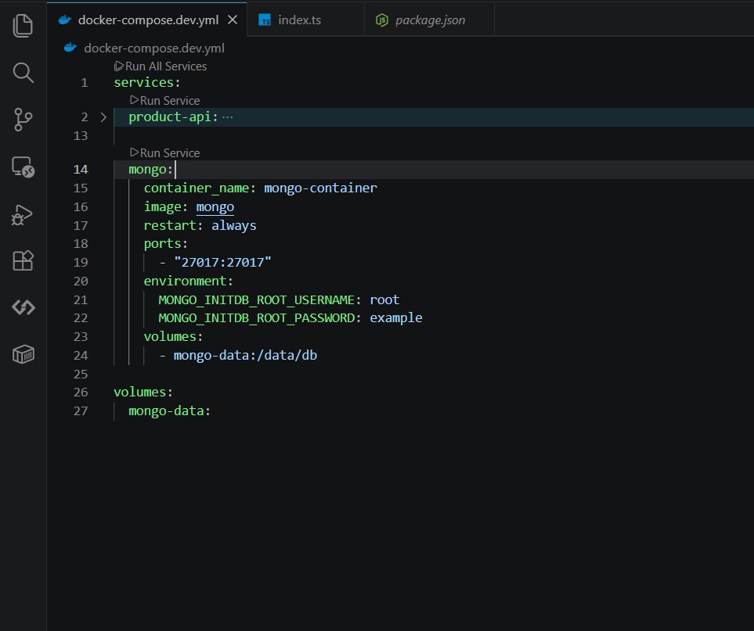Switch to the package.json tab
Image resolution: width=754 pixels, height=631 pixels.
(x=429, y=20)
